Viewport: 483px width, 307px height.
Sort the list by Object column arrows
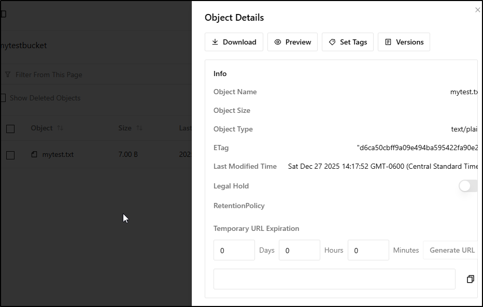[x=60, y=128]
